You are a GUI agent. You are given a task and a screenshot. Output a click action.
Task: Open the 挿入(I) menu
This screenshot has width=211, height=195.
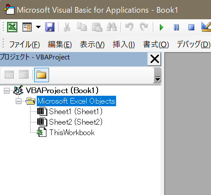[x=123, y=45]
